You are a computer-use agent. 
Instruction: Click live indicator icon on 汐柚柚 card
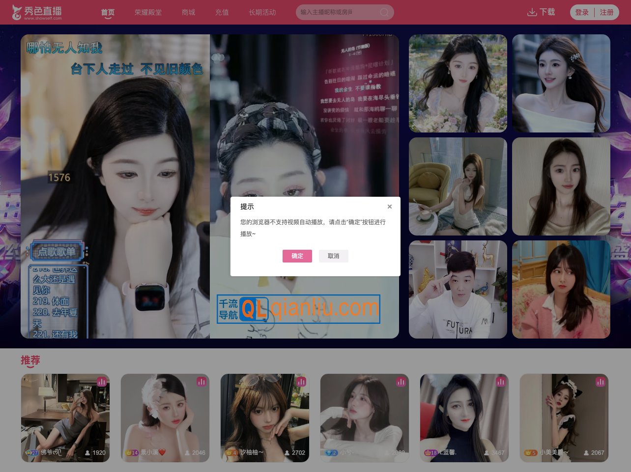point(301,382)
